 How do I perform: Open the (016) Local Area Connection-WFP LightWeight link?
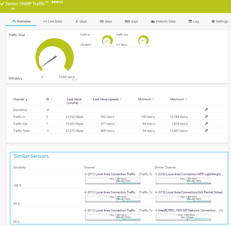pyautogui.click(x=190, y=174)
